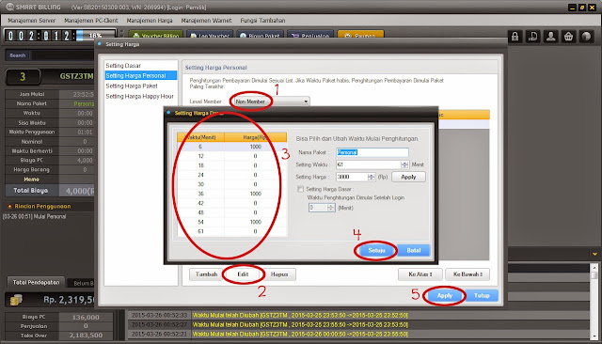602x344 pixels.
Task: Click the 16% usage progress bar
Action: 96,36
